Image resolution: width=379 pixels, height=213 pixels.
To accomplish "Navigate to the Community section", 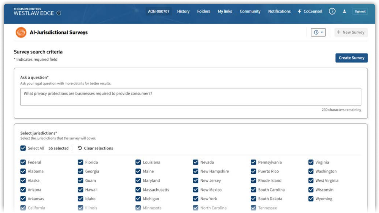I will pyautogui.click(x=250, y=11).
